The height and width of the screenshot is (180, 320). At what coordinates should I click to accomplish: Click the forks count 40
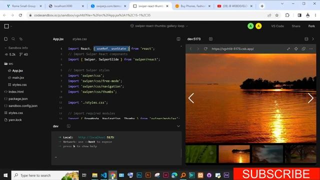[23, 54]
